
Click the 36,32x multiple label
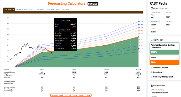coord(141,21)
